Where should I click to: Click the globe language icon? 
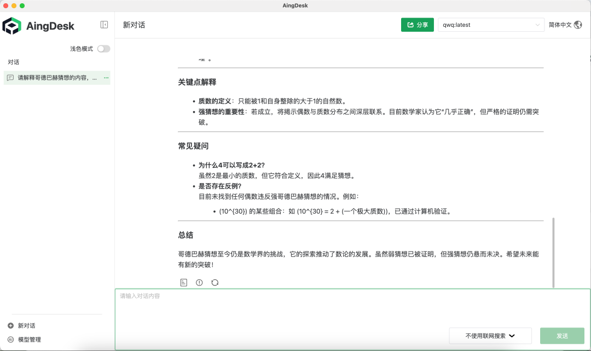click(x=578, y=25)
